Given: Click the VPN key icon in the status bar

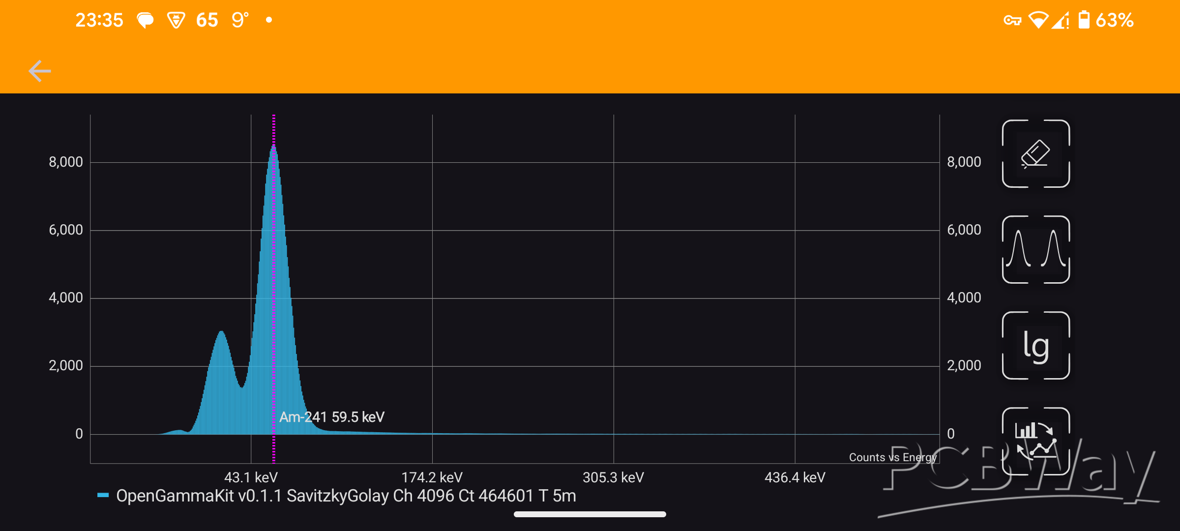Looking at the screenshot, I should (x=1012, y=21).
